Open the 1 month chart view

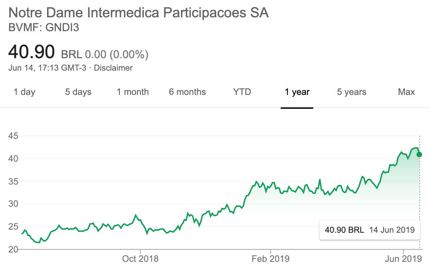(133, 92)
